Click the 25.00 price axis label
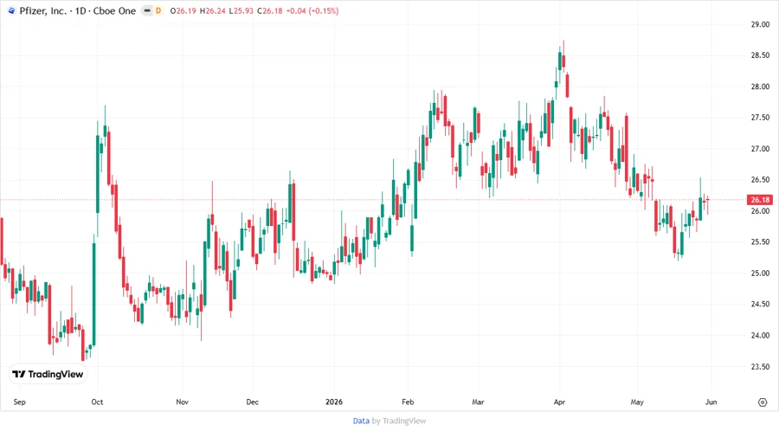 coord(760,273)
